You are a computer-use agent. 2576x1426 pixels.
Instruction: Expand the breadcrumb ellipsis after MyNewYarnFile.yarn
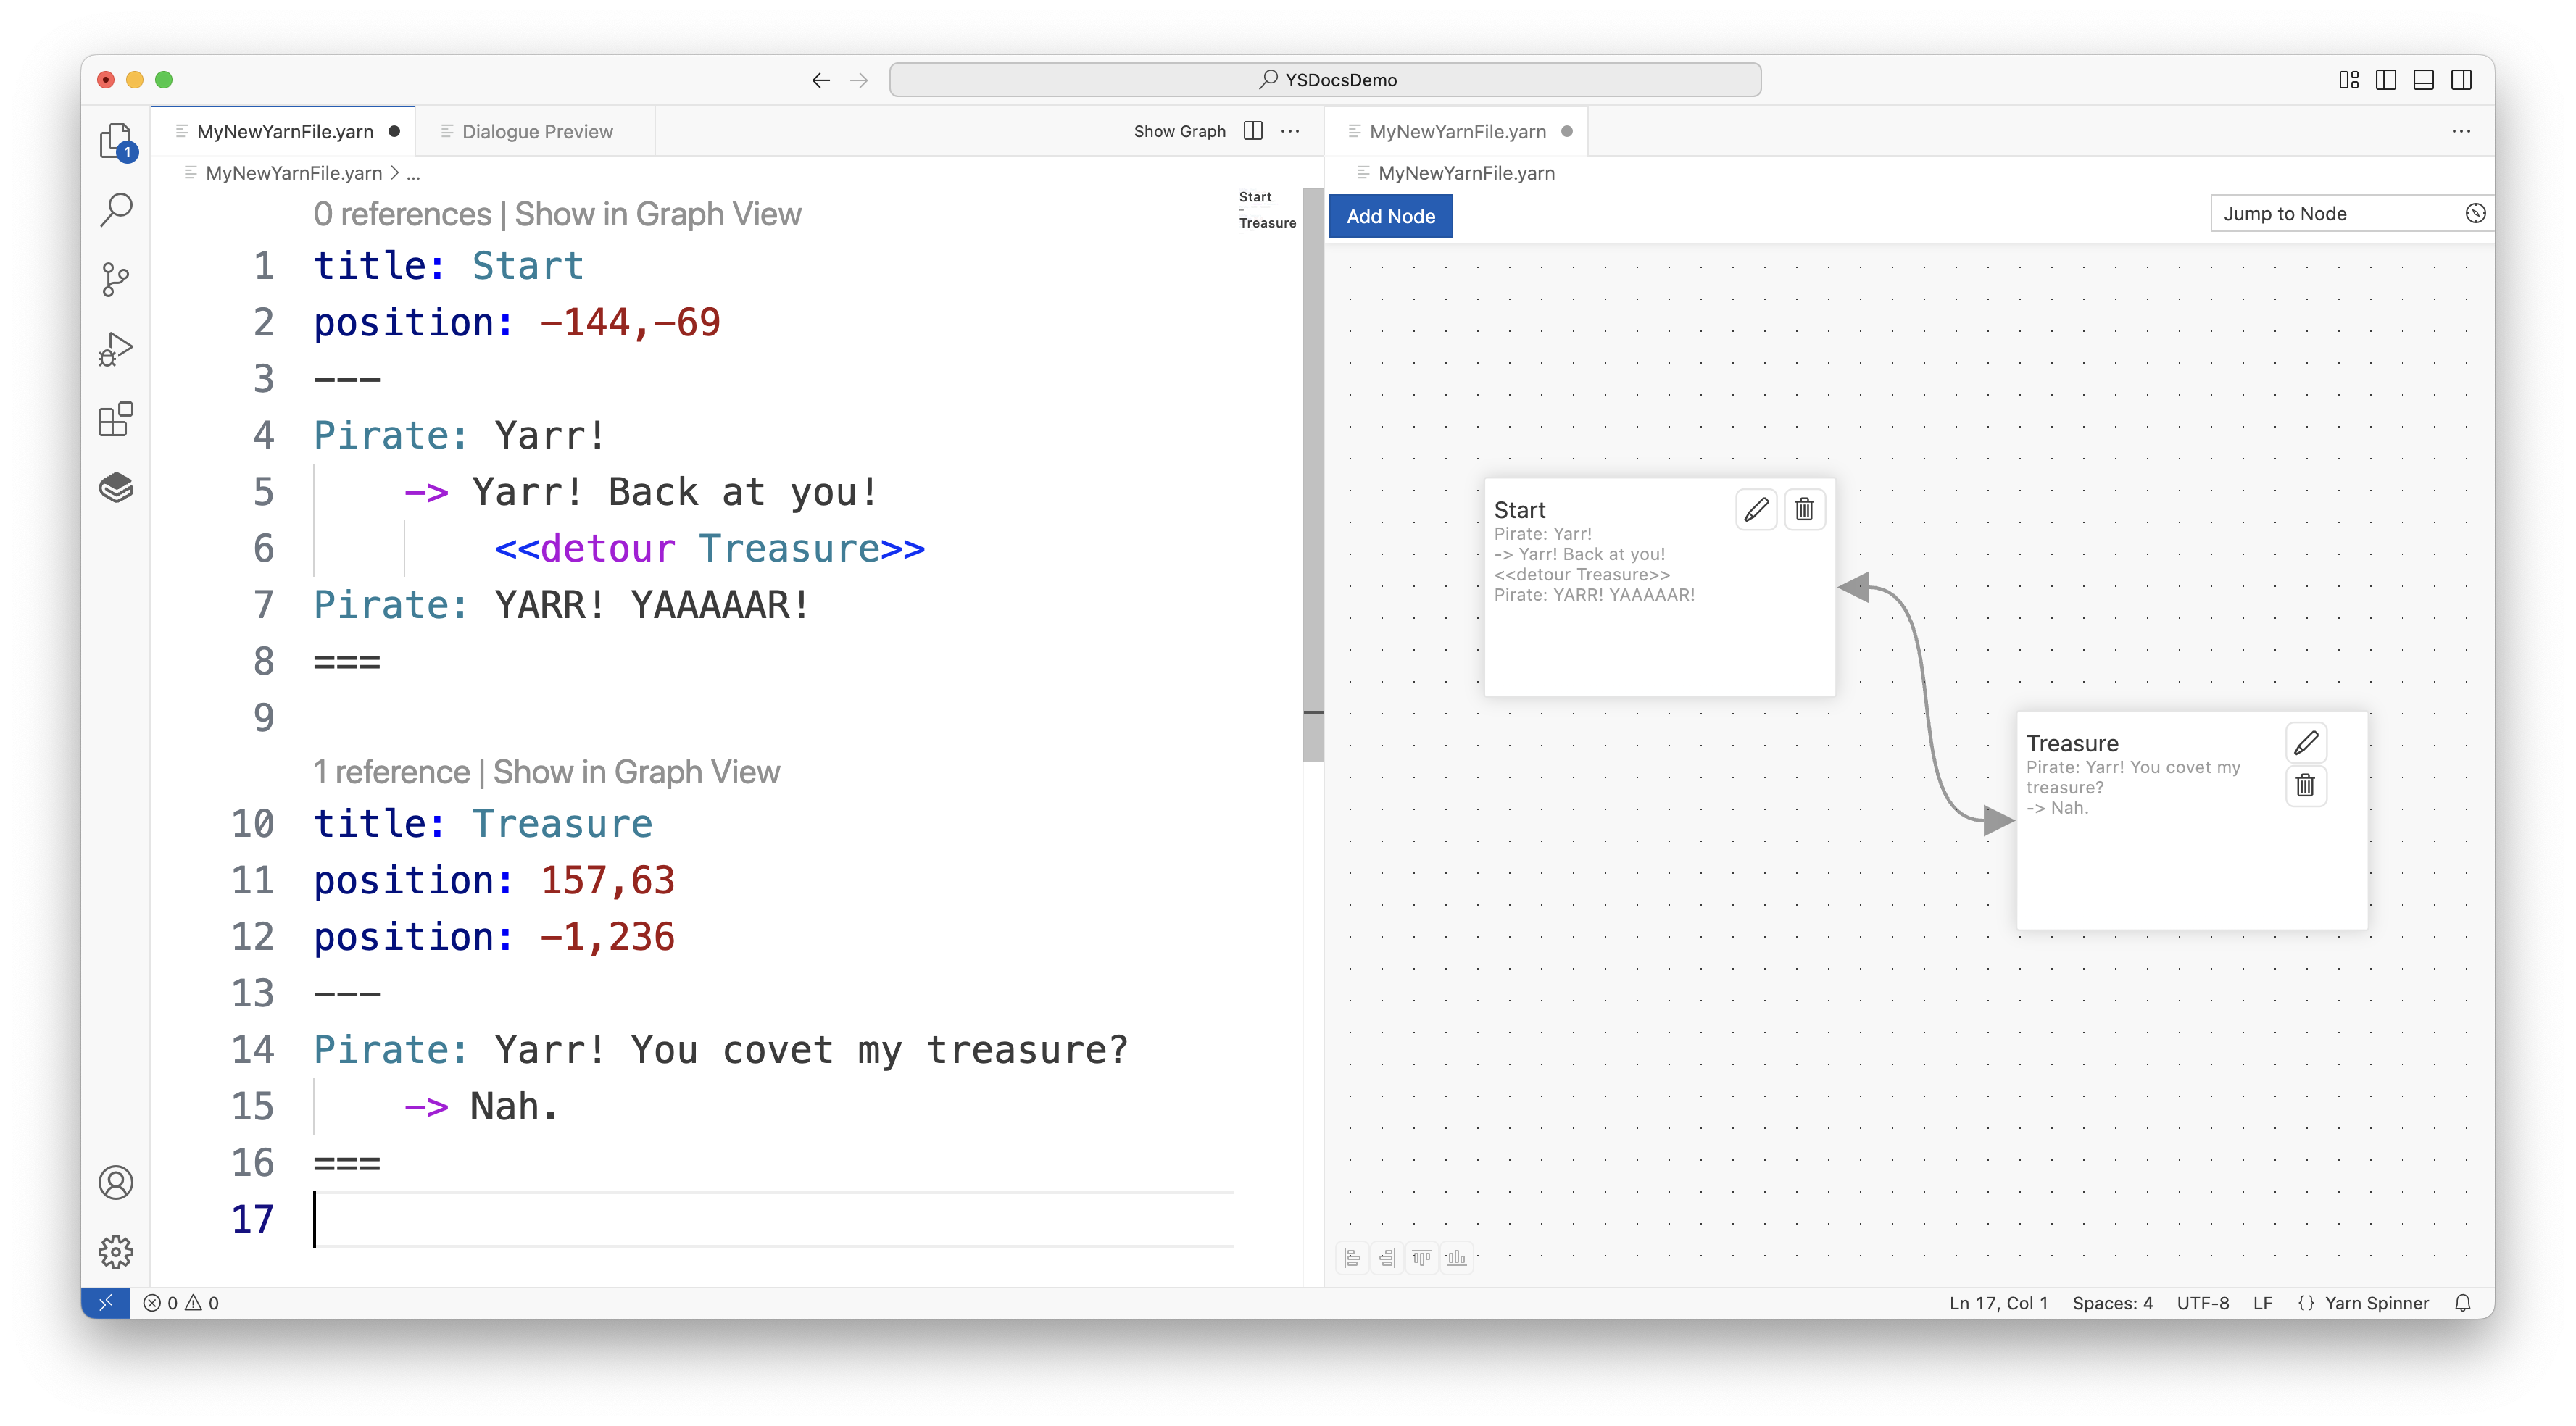click(x=413, y=173)
